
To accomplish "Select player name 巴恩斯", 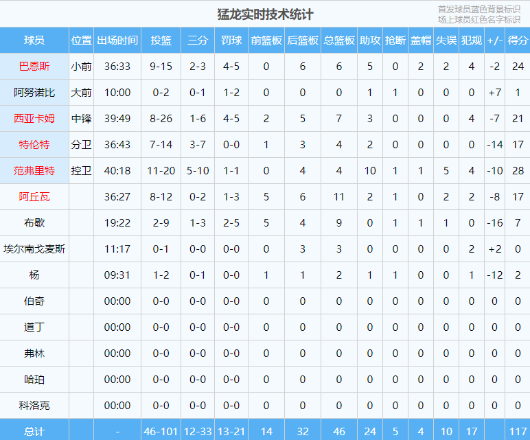I will click(34, 66).
